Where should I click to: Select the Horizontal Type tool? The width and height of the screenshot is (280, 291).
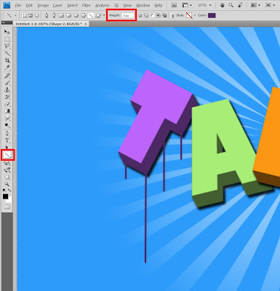point(7,140)
